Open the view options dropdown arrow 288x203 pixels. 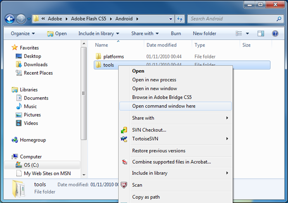tap(247, 34)
